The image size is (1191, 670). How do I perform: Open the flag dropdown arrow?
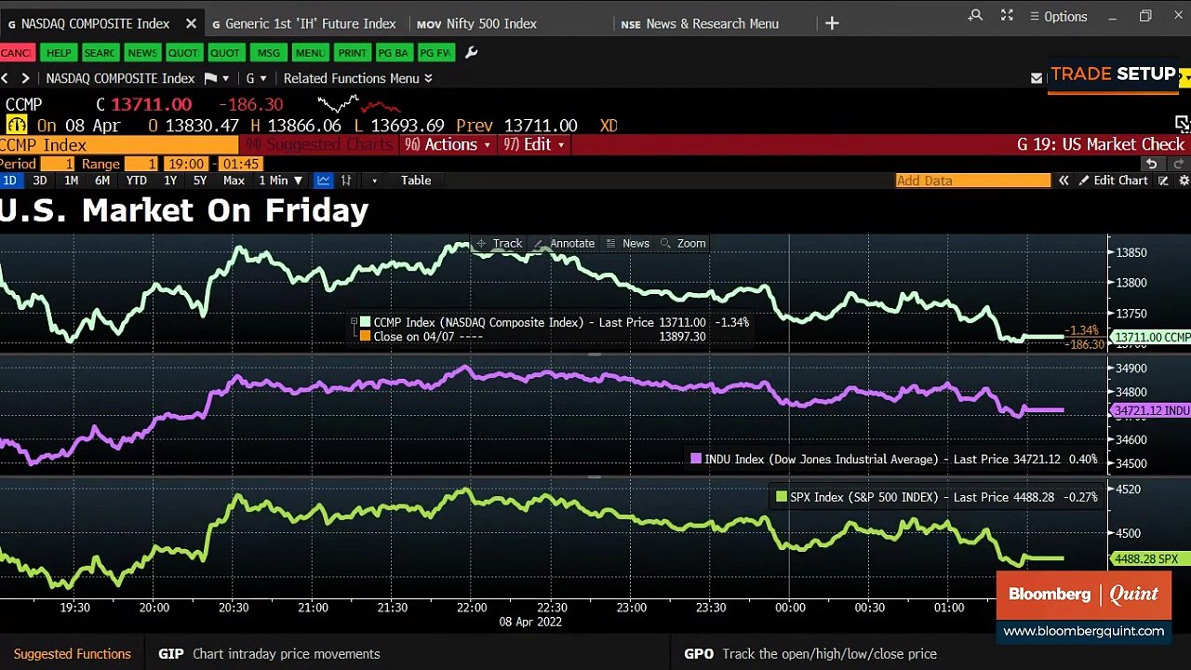coord(225,78)
